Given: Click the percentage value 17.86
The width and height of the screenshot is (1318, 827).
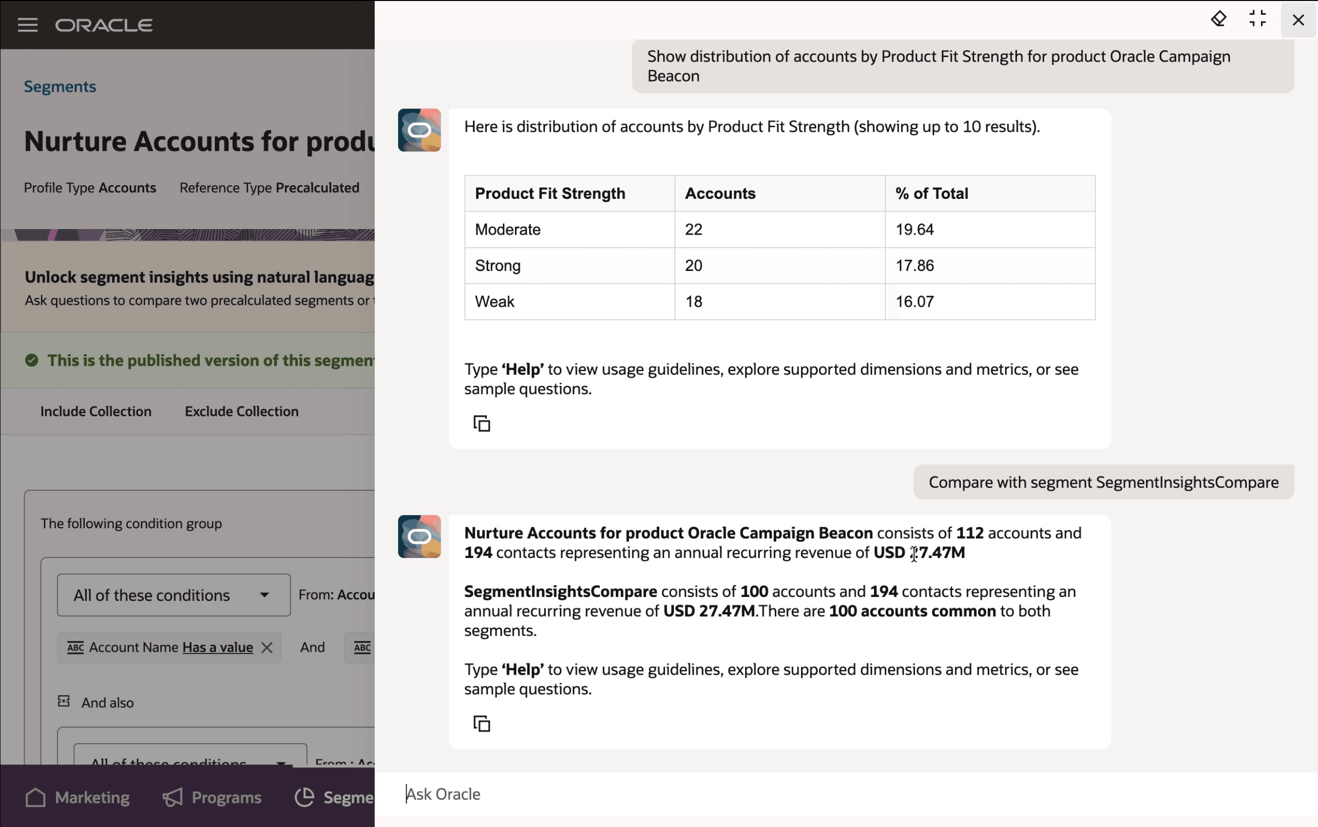Looking at the screenshot, I should [x=914, y=266].
